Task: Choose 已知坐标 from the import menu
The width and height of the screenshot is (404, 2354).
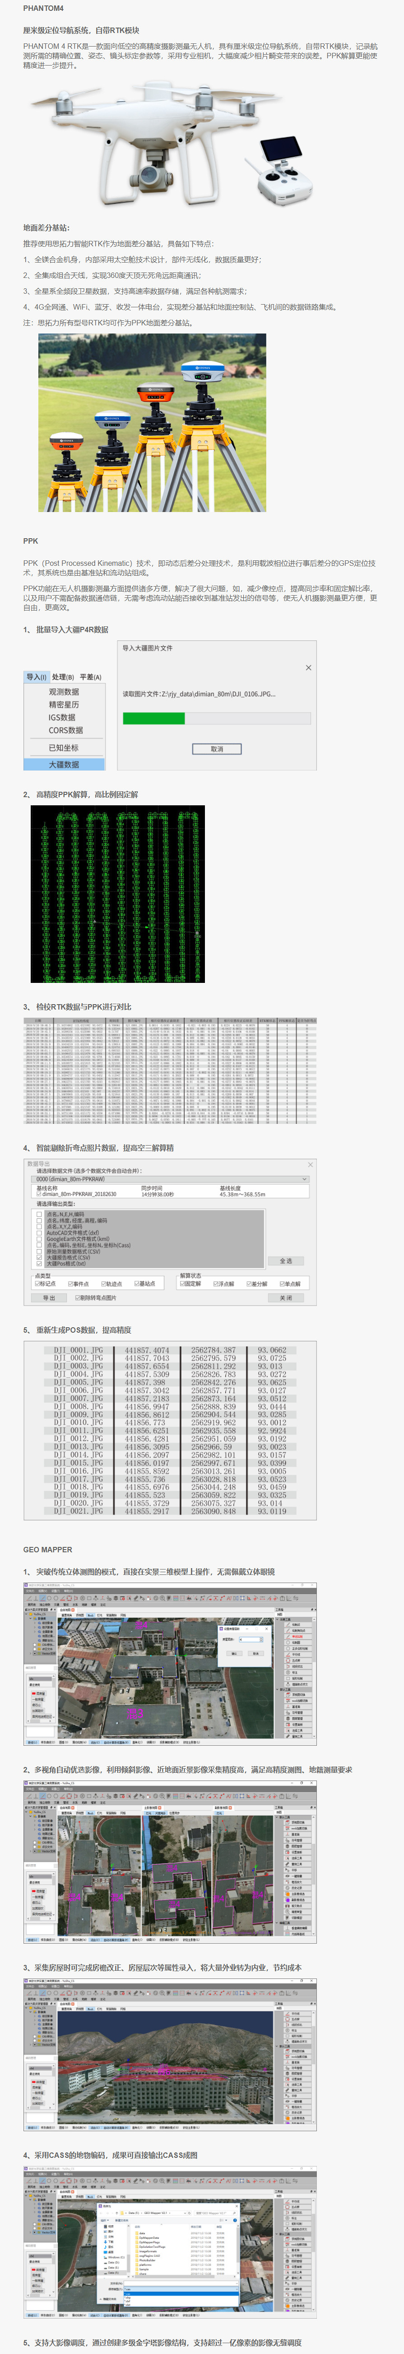Action: pyautogui.click(x=64, y=747)
